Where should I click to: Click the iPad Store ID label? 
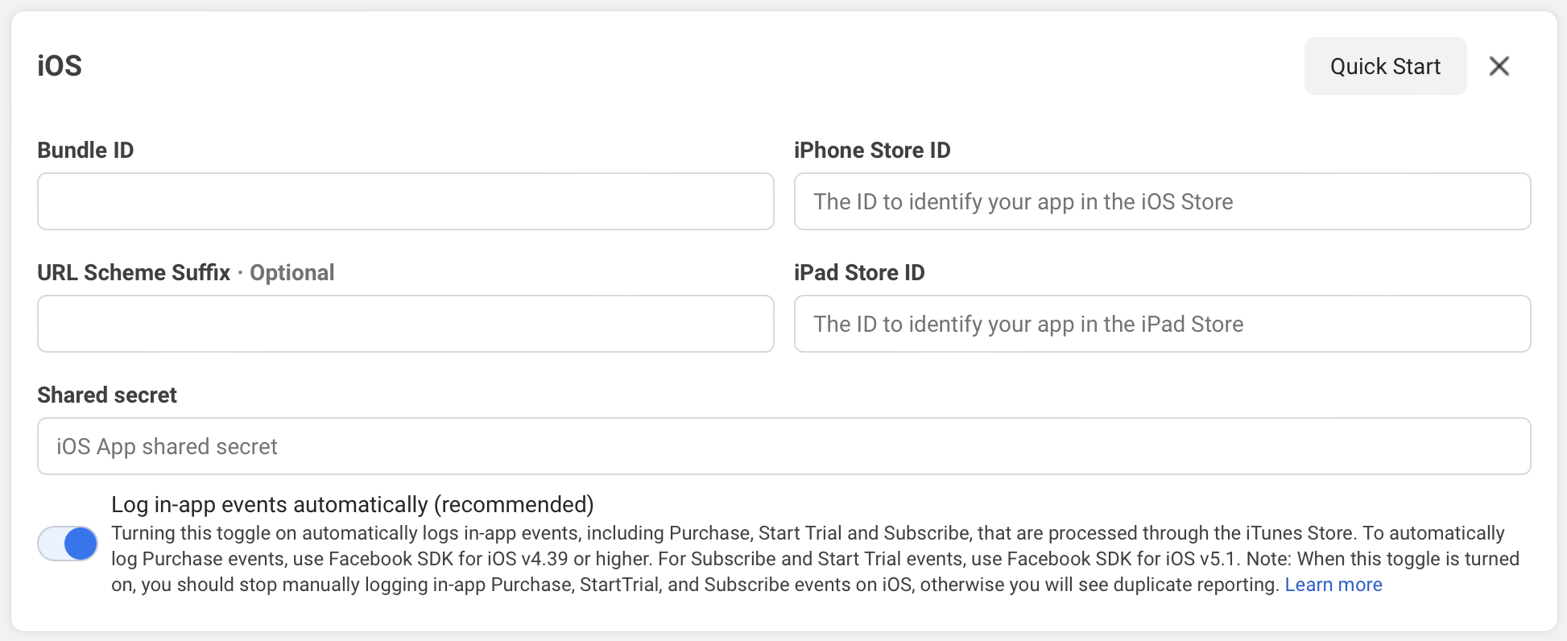[858, 273]
